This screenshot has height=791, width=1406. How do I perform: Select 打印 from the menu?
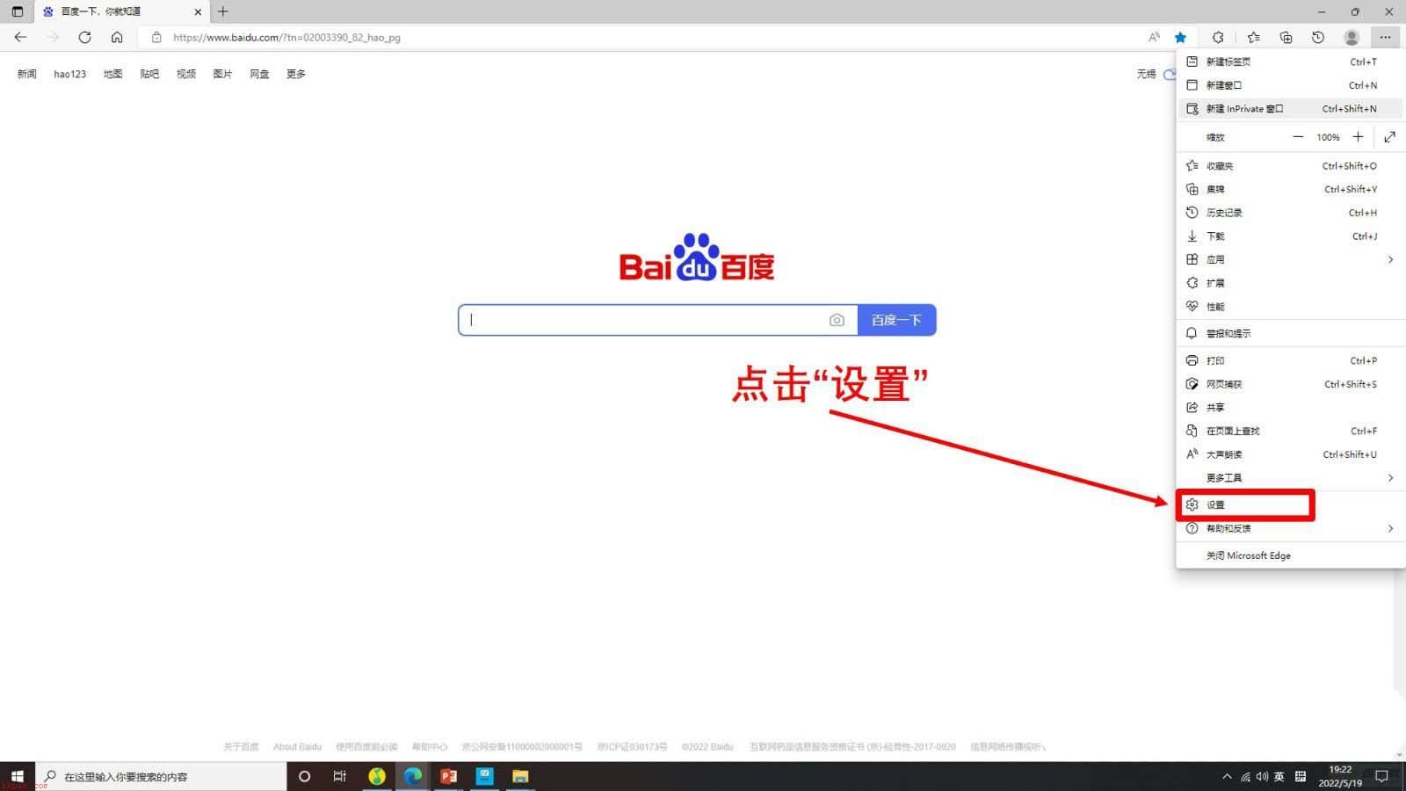pos(1290,360)
